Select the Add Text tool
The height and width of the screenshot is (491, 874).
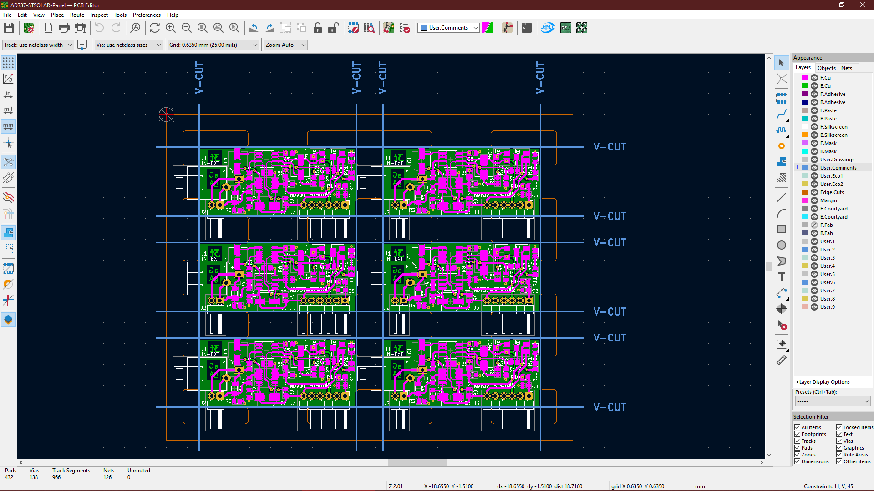(x=782, y=277)
